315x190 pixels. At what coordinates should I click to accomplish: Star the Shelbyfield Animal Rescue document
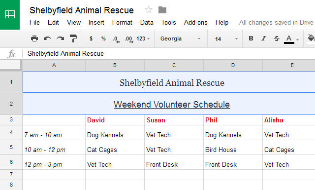pos(149,10)
